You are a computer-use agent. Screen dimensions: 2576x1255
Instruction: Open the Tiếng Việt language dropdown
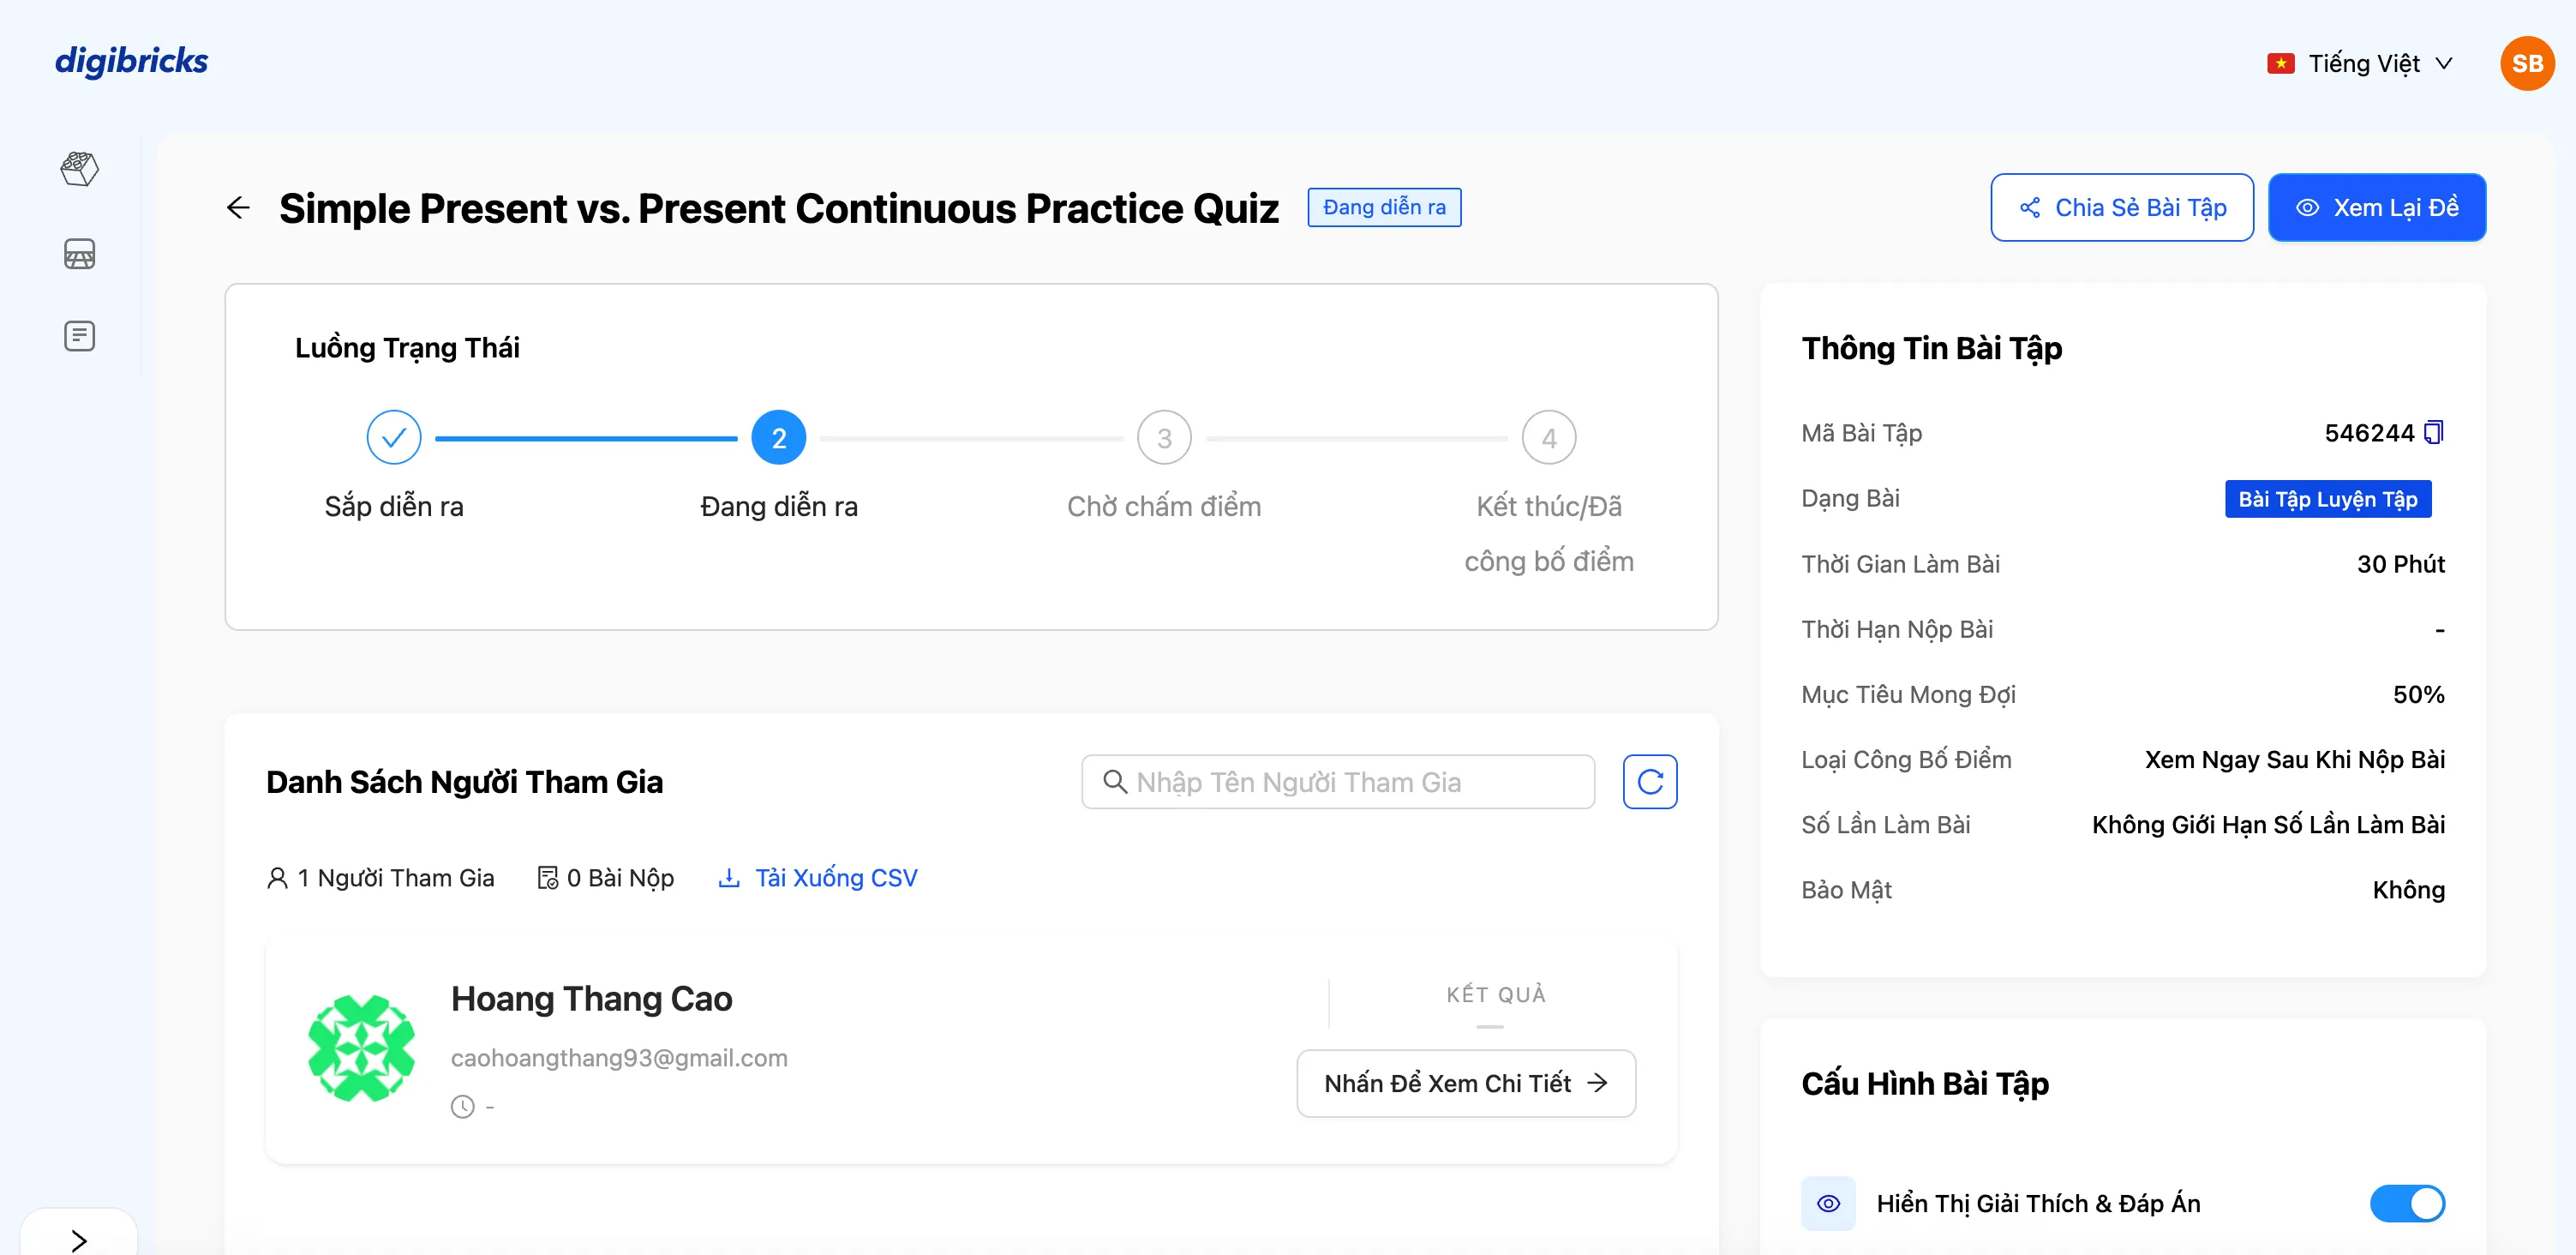(x=2360, y=64)
